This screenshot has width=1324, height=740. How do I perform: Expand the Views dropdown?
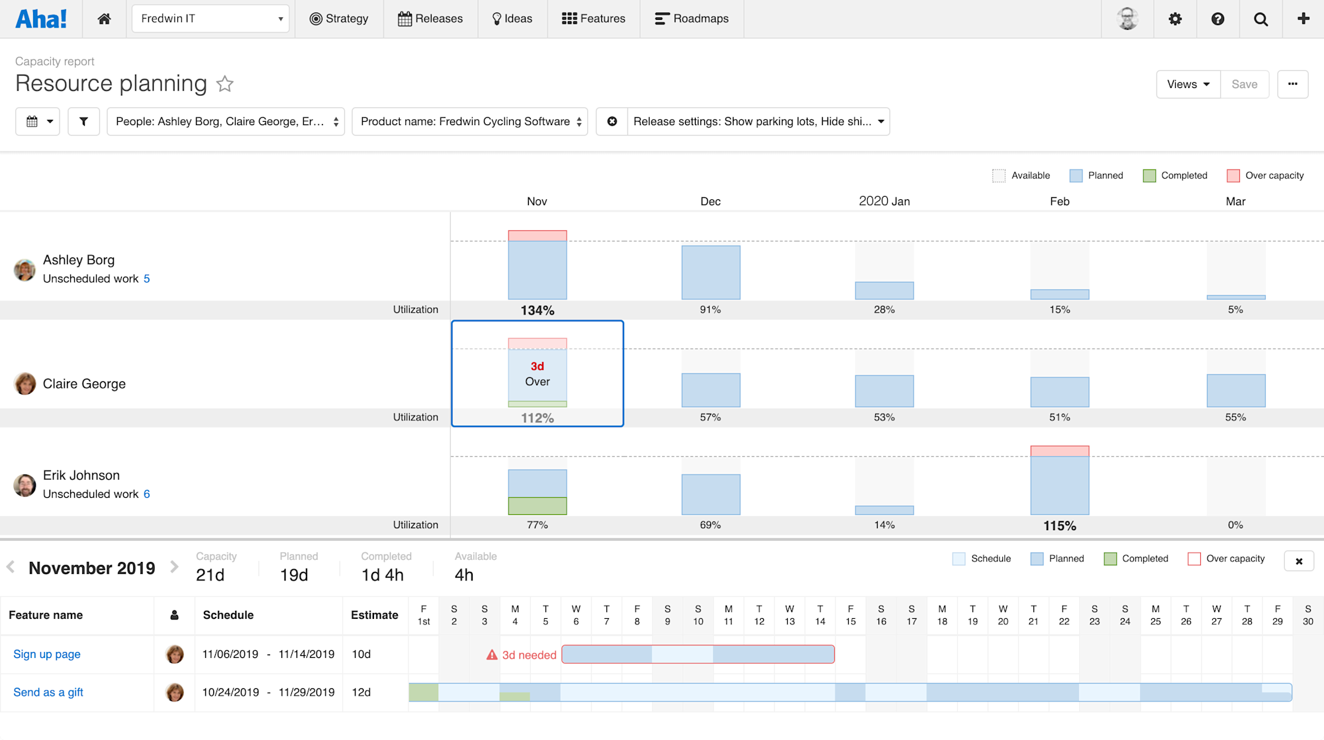click(1188, 84)
